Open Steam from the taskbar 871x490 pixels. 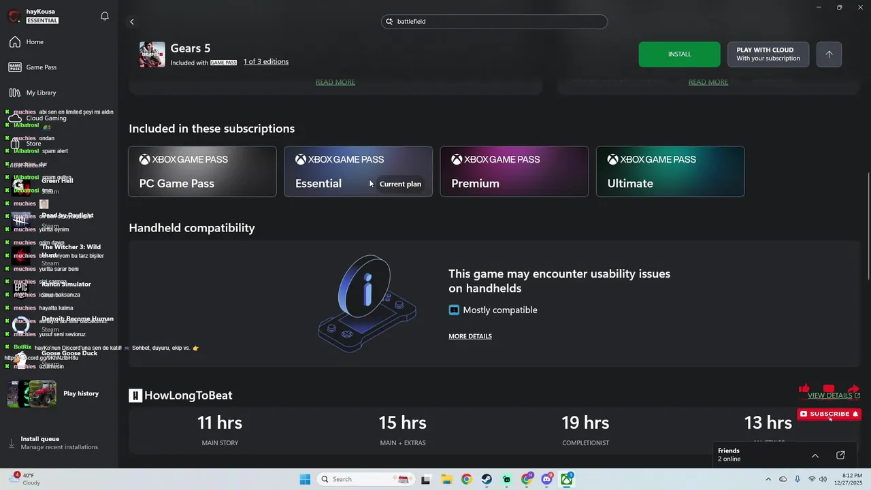click(487, 479)
